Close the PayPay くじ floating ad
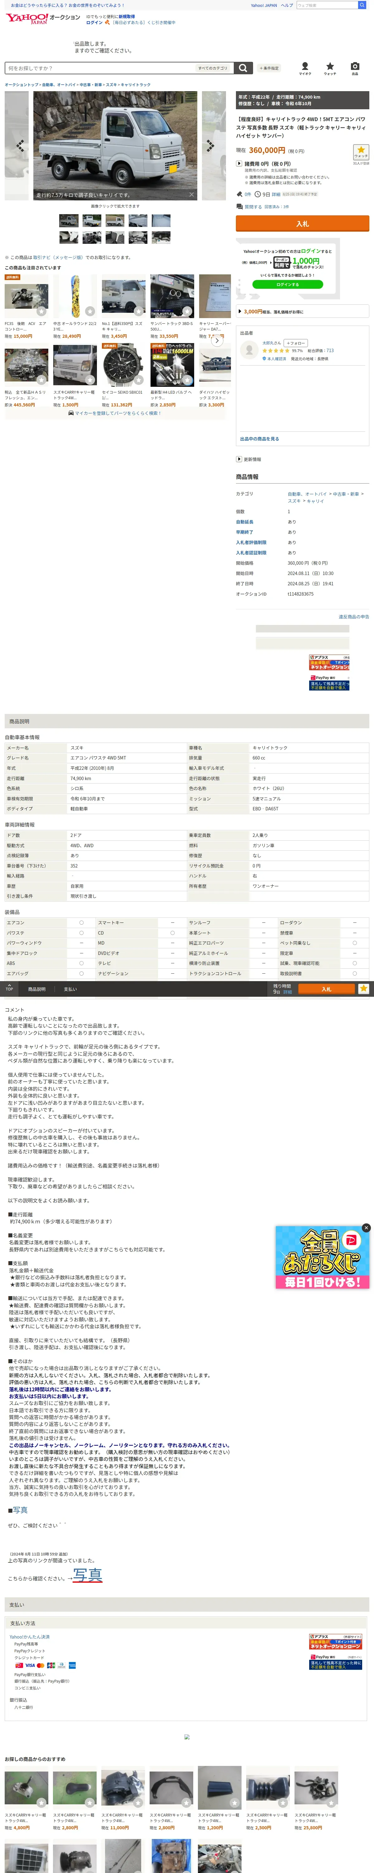The width and height of the screenshot is (374, 1873). pyautogui.click(x=366, y=1227)
